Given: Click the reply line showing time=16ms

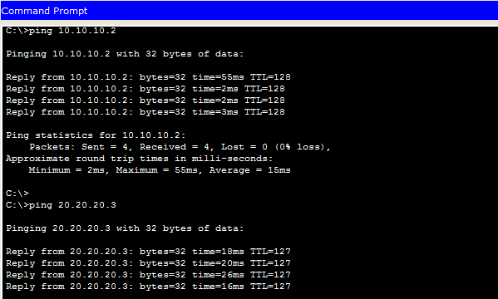Looking at the screenshot, I should (148, 287).
